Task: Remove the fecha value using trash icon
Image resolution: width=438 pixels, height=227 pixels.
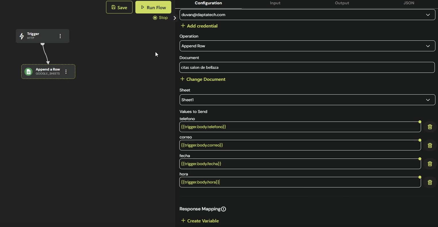Action: point(430,164)
